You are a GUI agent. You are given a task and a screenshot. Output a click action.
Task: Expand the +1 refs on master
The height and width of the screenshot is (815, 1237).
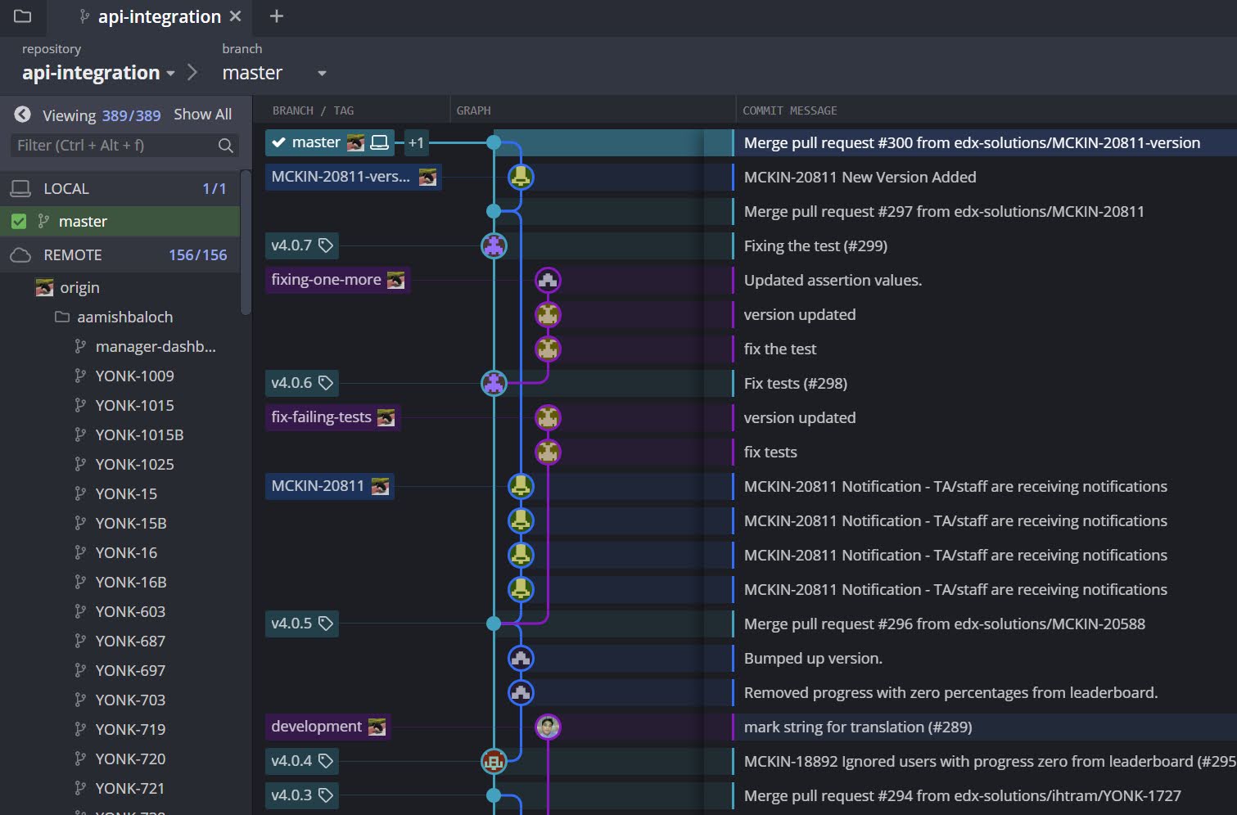(x=417, y=142)
